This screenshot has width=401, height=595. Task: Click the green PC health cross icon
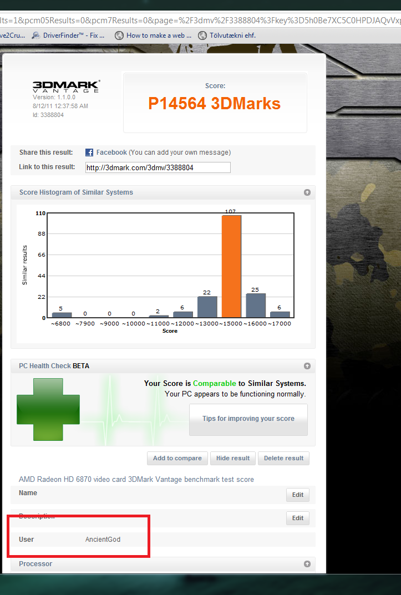click(x=48, y=410)
